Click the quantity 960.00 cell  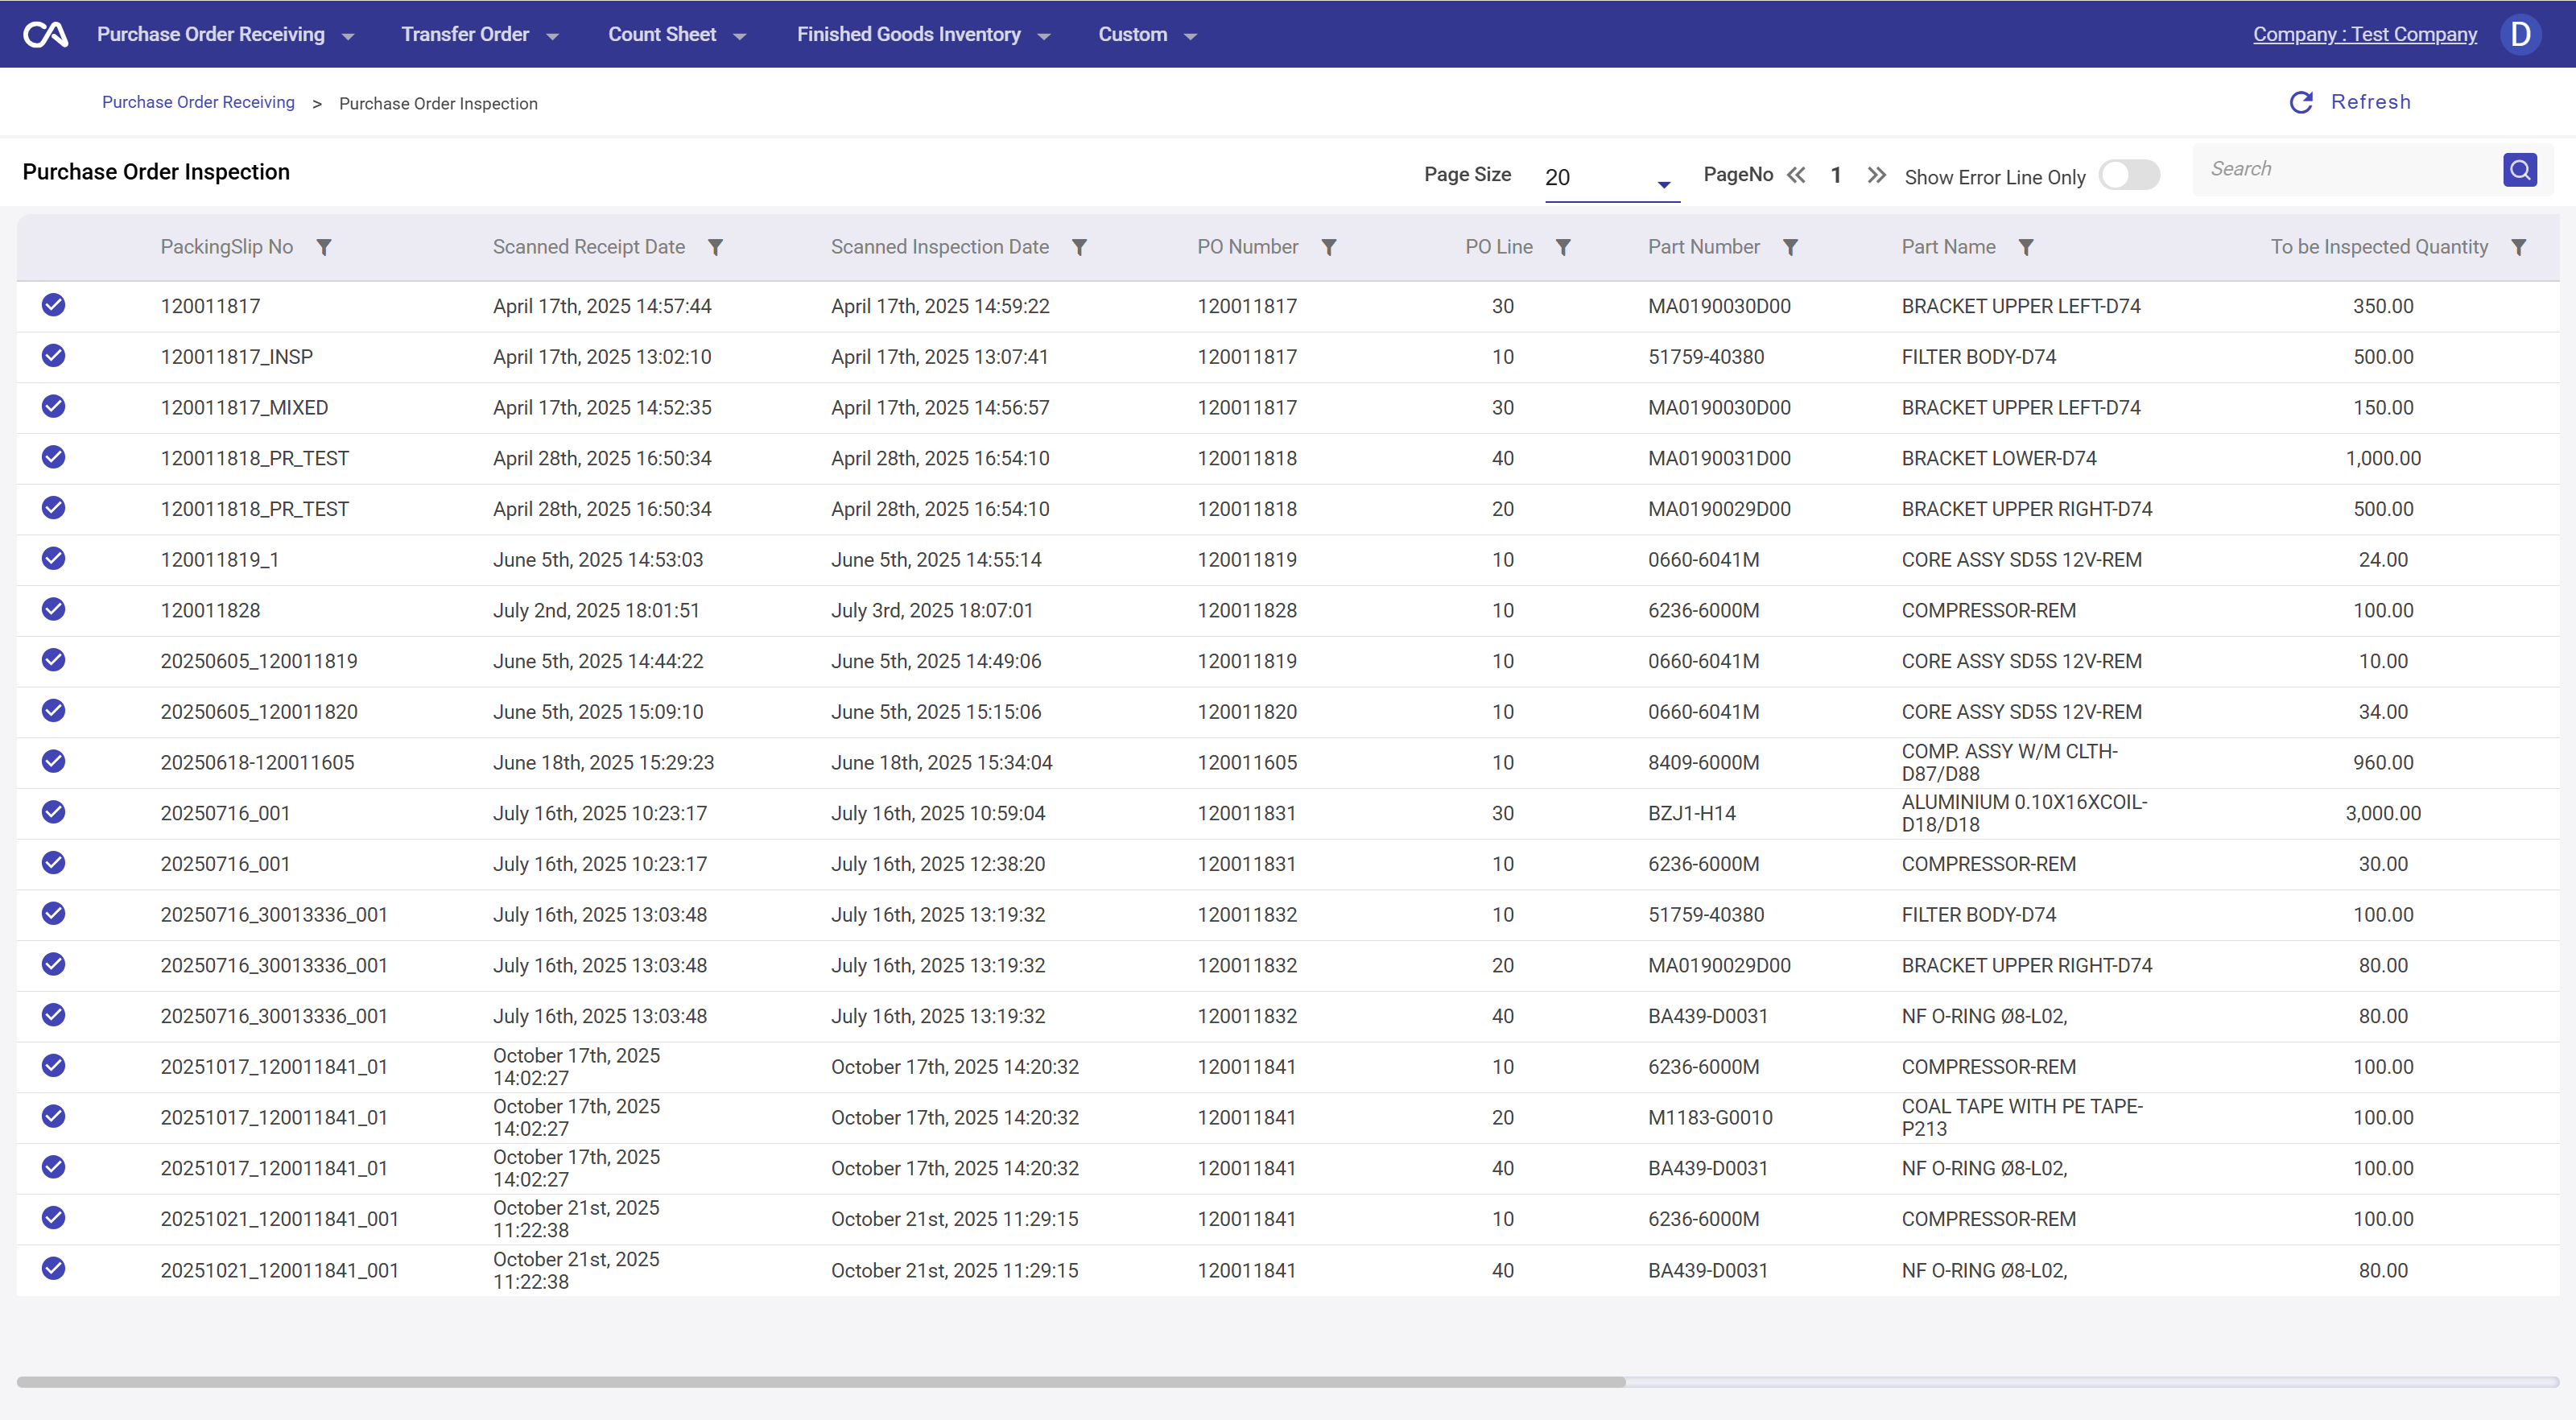[2383, 762]
